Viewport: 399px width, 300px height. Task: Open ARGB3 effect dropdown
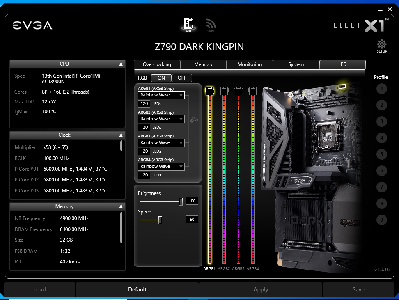161,142
